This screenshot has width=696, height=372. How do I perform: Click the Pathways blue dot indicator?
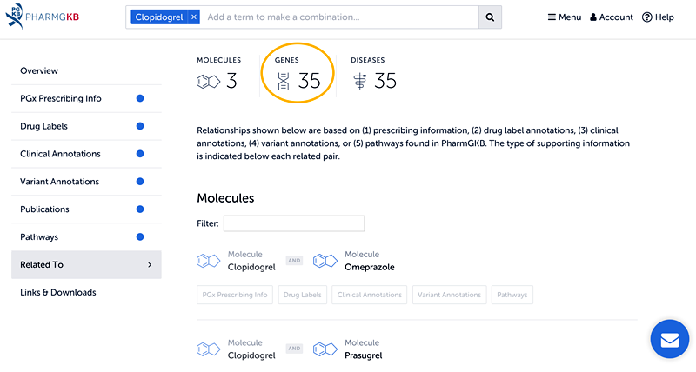(x=140, y=236)
